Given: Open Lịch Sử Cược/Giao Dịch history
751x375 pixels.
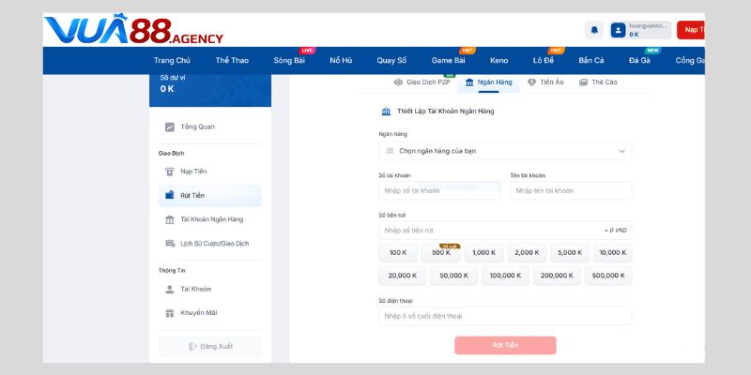Looking at the screenshot, I should [x=214, y=244].
